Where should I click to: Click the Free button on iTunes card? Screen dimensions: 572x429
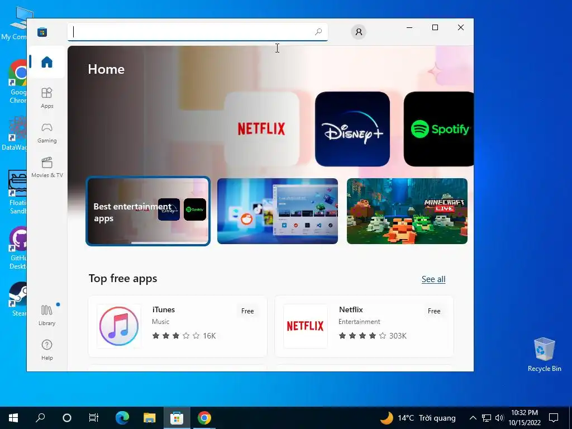247,311
